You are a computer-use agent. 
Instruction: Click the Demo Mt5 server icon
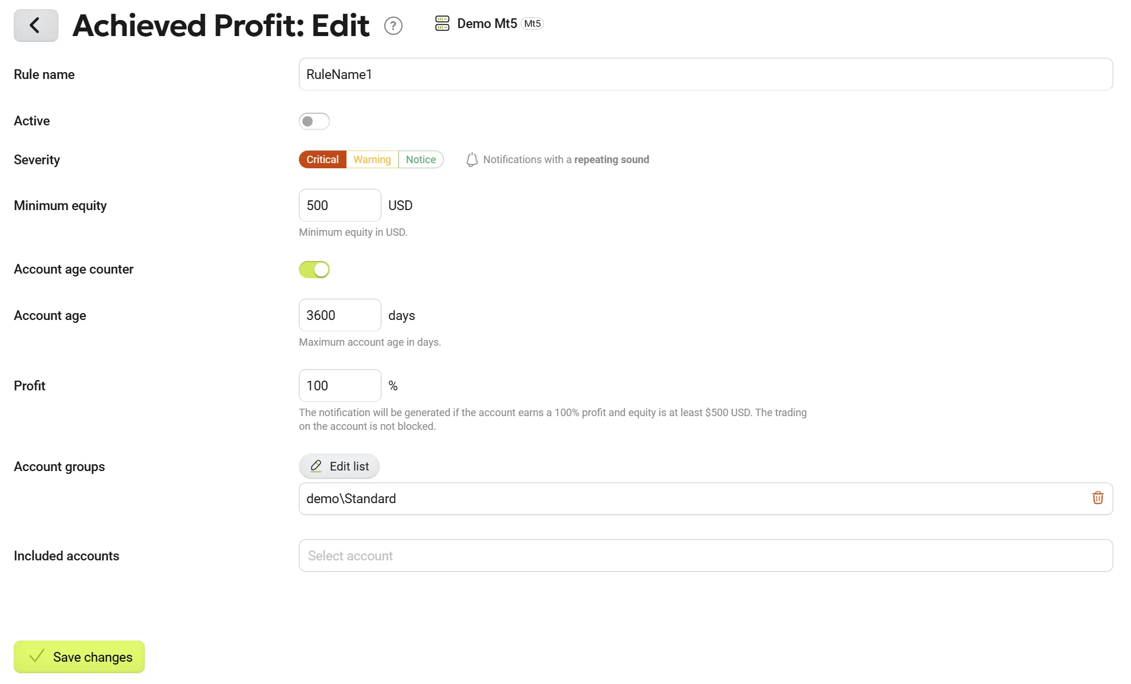442,23
